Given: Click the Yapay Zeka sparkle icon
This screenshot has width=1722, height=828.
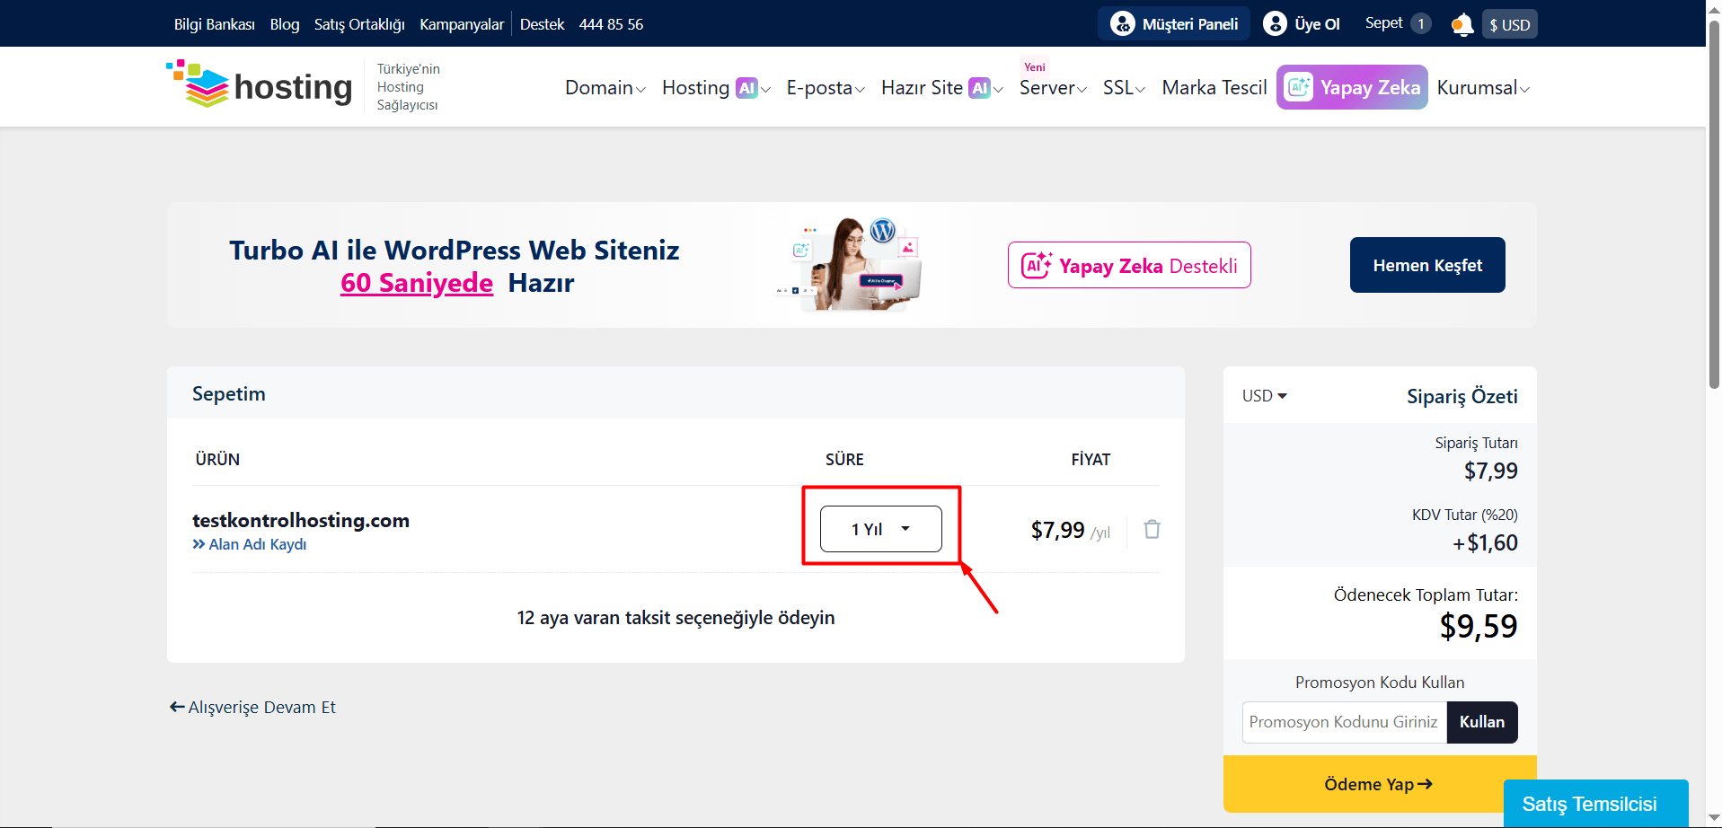Looking at the screenshot, I should [x=1299, y=87].
